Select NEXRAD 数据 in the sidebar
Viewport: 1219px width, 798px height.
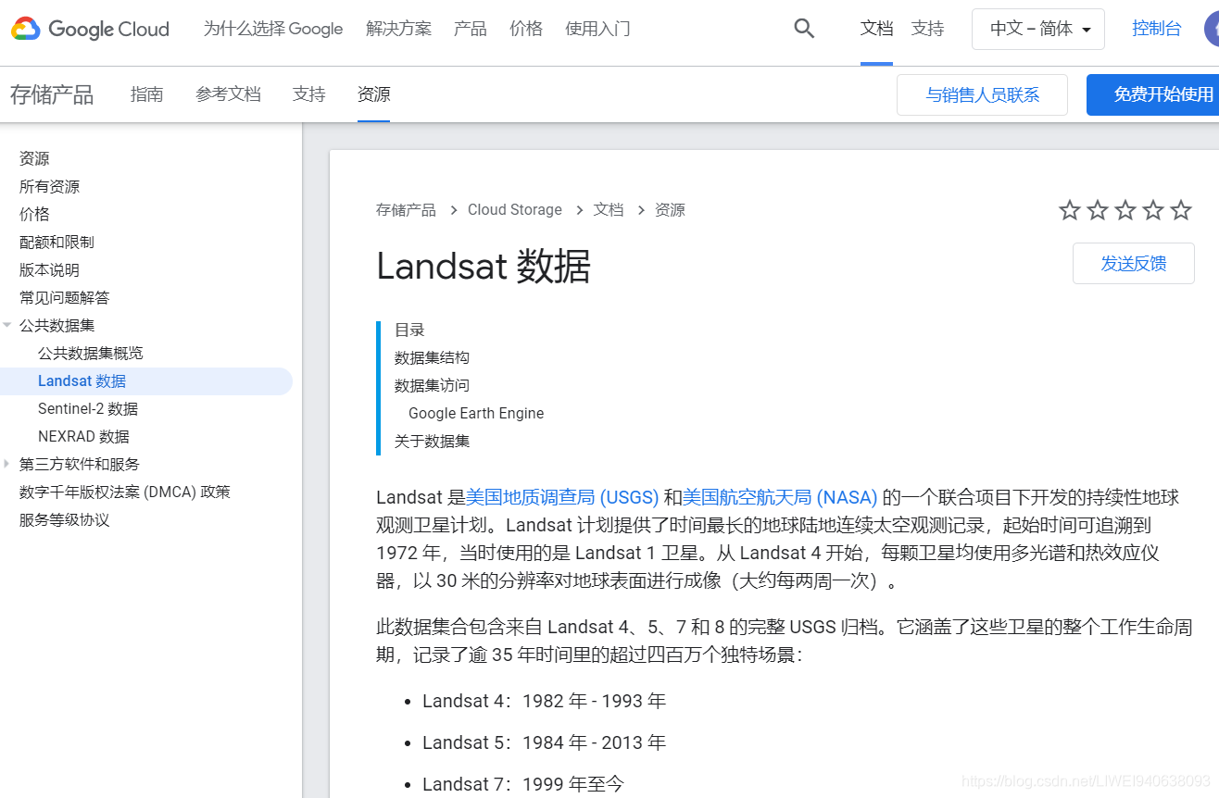[x=84, y=436]
